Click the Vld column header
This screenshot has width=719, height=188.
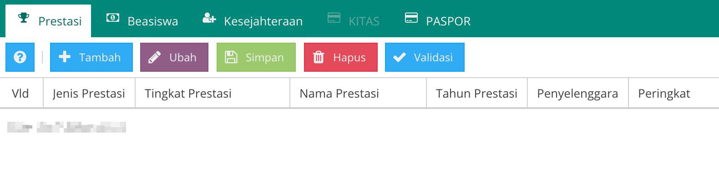click(20, 94)
